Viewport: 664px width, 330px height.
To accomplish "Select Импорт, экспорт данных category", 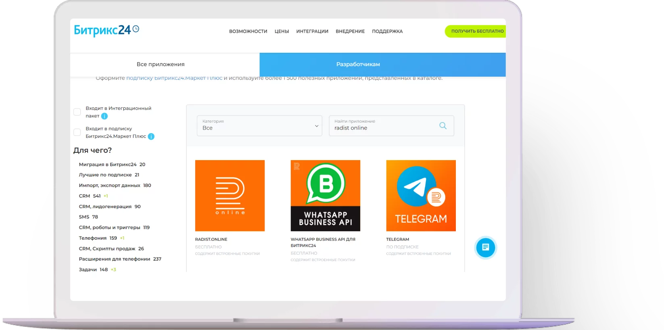I will [x=115, y=186].
